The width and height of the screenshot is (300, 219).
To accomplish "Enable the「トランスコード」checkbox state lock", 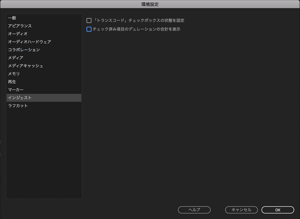I will (89, 21).
